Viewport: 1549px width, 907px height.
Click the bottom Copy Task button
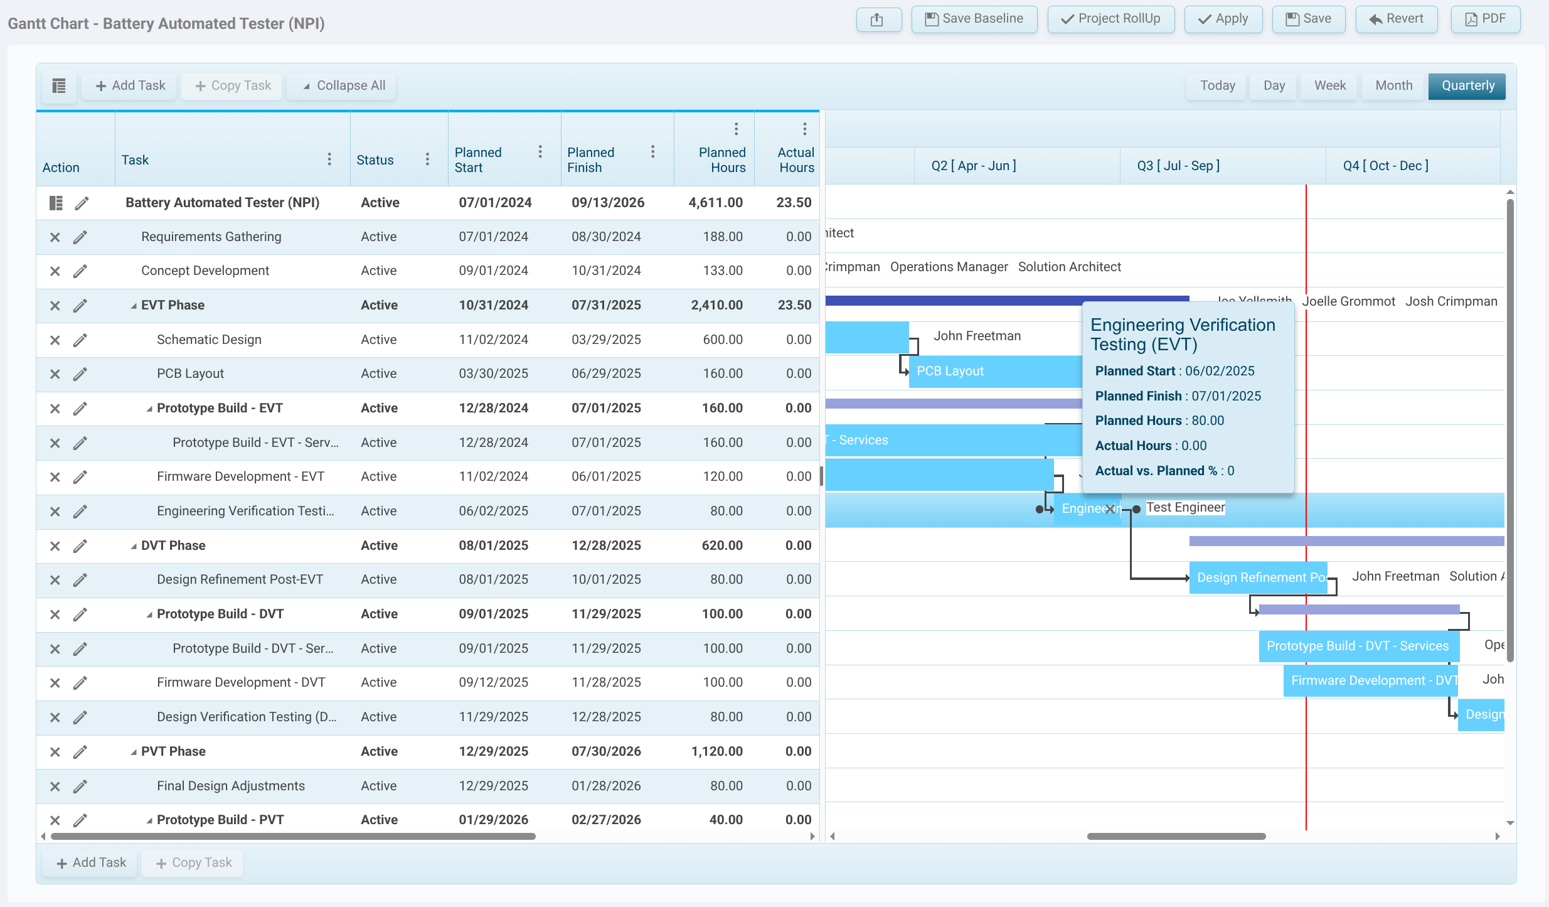(x=193, y=863)
